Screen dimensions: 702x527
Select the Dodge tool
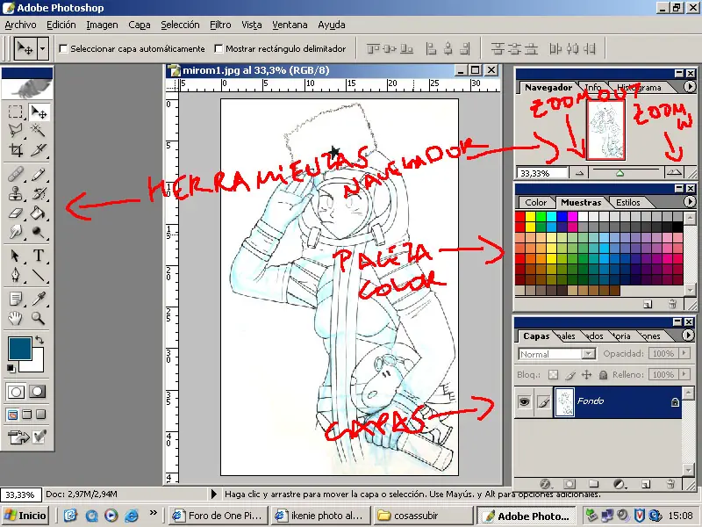pos(39,231)
